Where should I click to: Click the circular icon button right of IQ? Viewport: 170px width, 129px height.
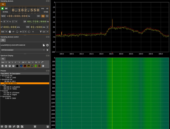point(47,16)
